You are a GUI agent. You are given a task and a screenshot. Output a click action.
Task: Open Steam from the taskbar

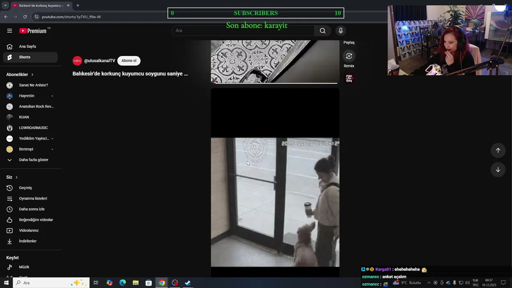tap(188, 283)
